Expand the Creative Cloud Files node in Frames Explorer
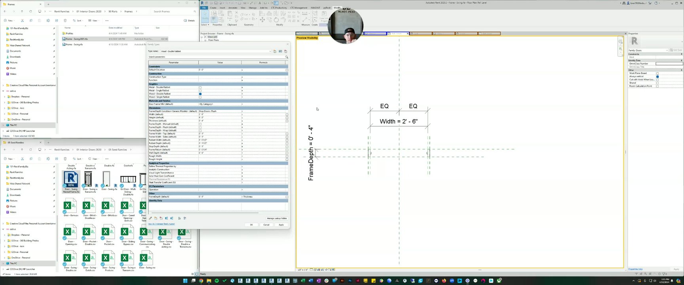The height and width of the screenshot is (285, 684). (x=3, y=85)
